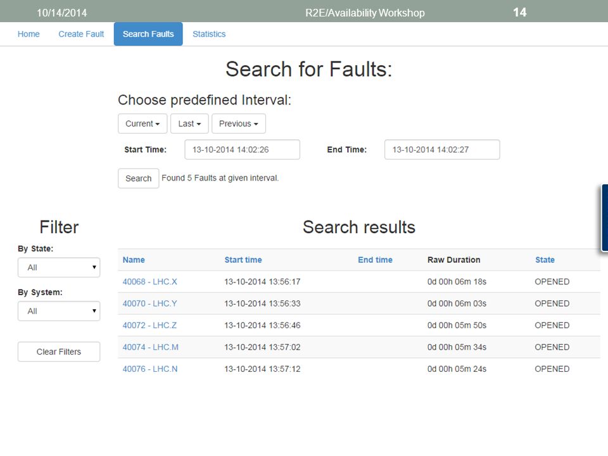The width and height of the screenshot is (608, 456).
Task: Click start time 13-10-2014 13:57:12
Action: tap(262, 369)
